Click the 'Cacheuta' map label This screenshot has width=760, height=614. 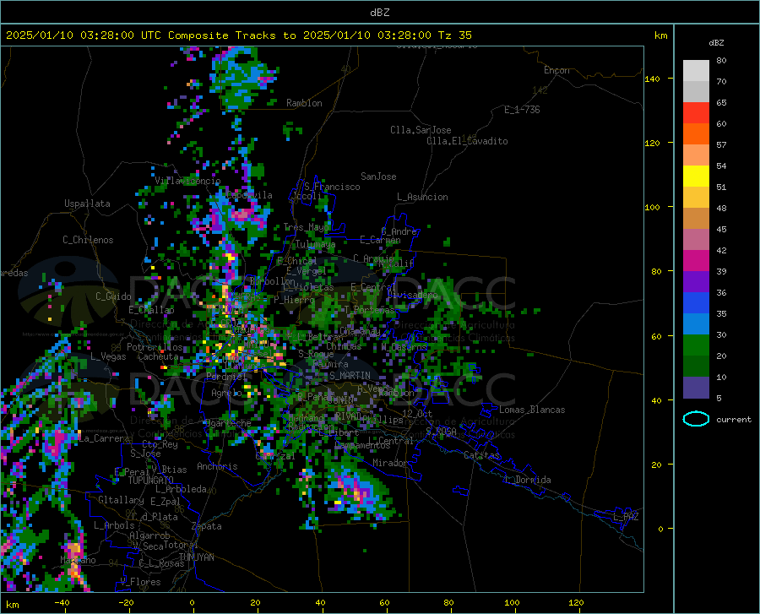158,356
